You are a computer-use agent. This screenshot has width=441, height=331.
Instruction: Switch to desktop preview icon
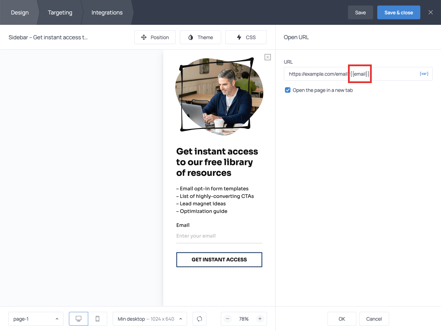(x=79, y=319)
